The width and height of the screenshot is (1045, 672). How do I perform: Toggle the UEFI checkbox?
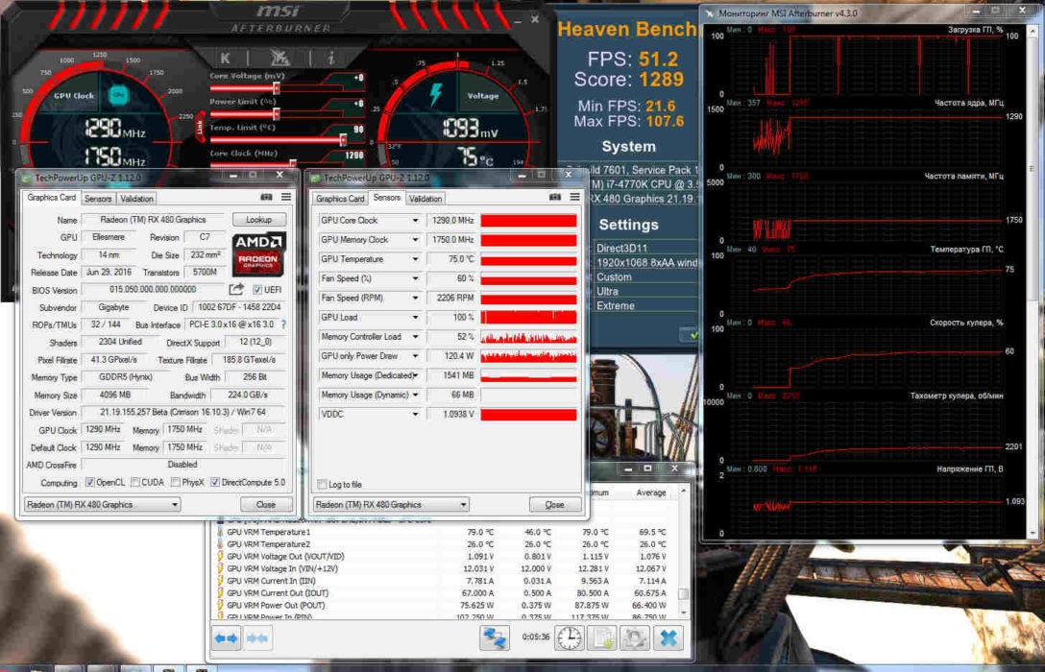258,290
